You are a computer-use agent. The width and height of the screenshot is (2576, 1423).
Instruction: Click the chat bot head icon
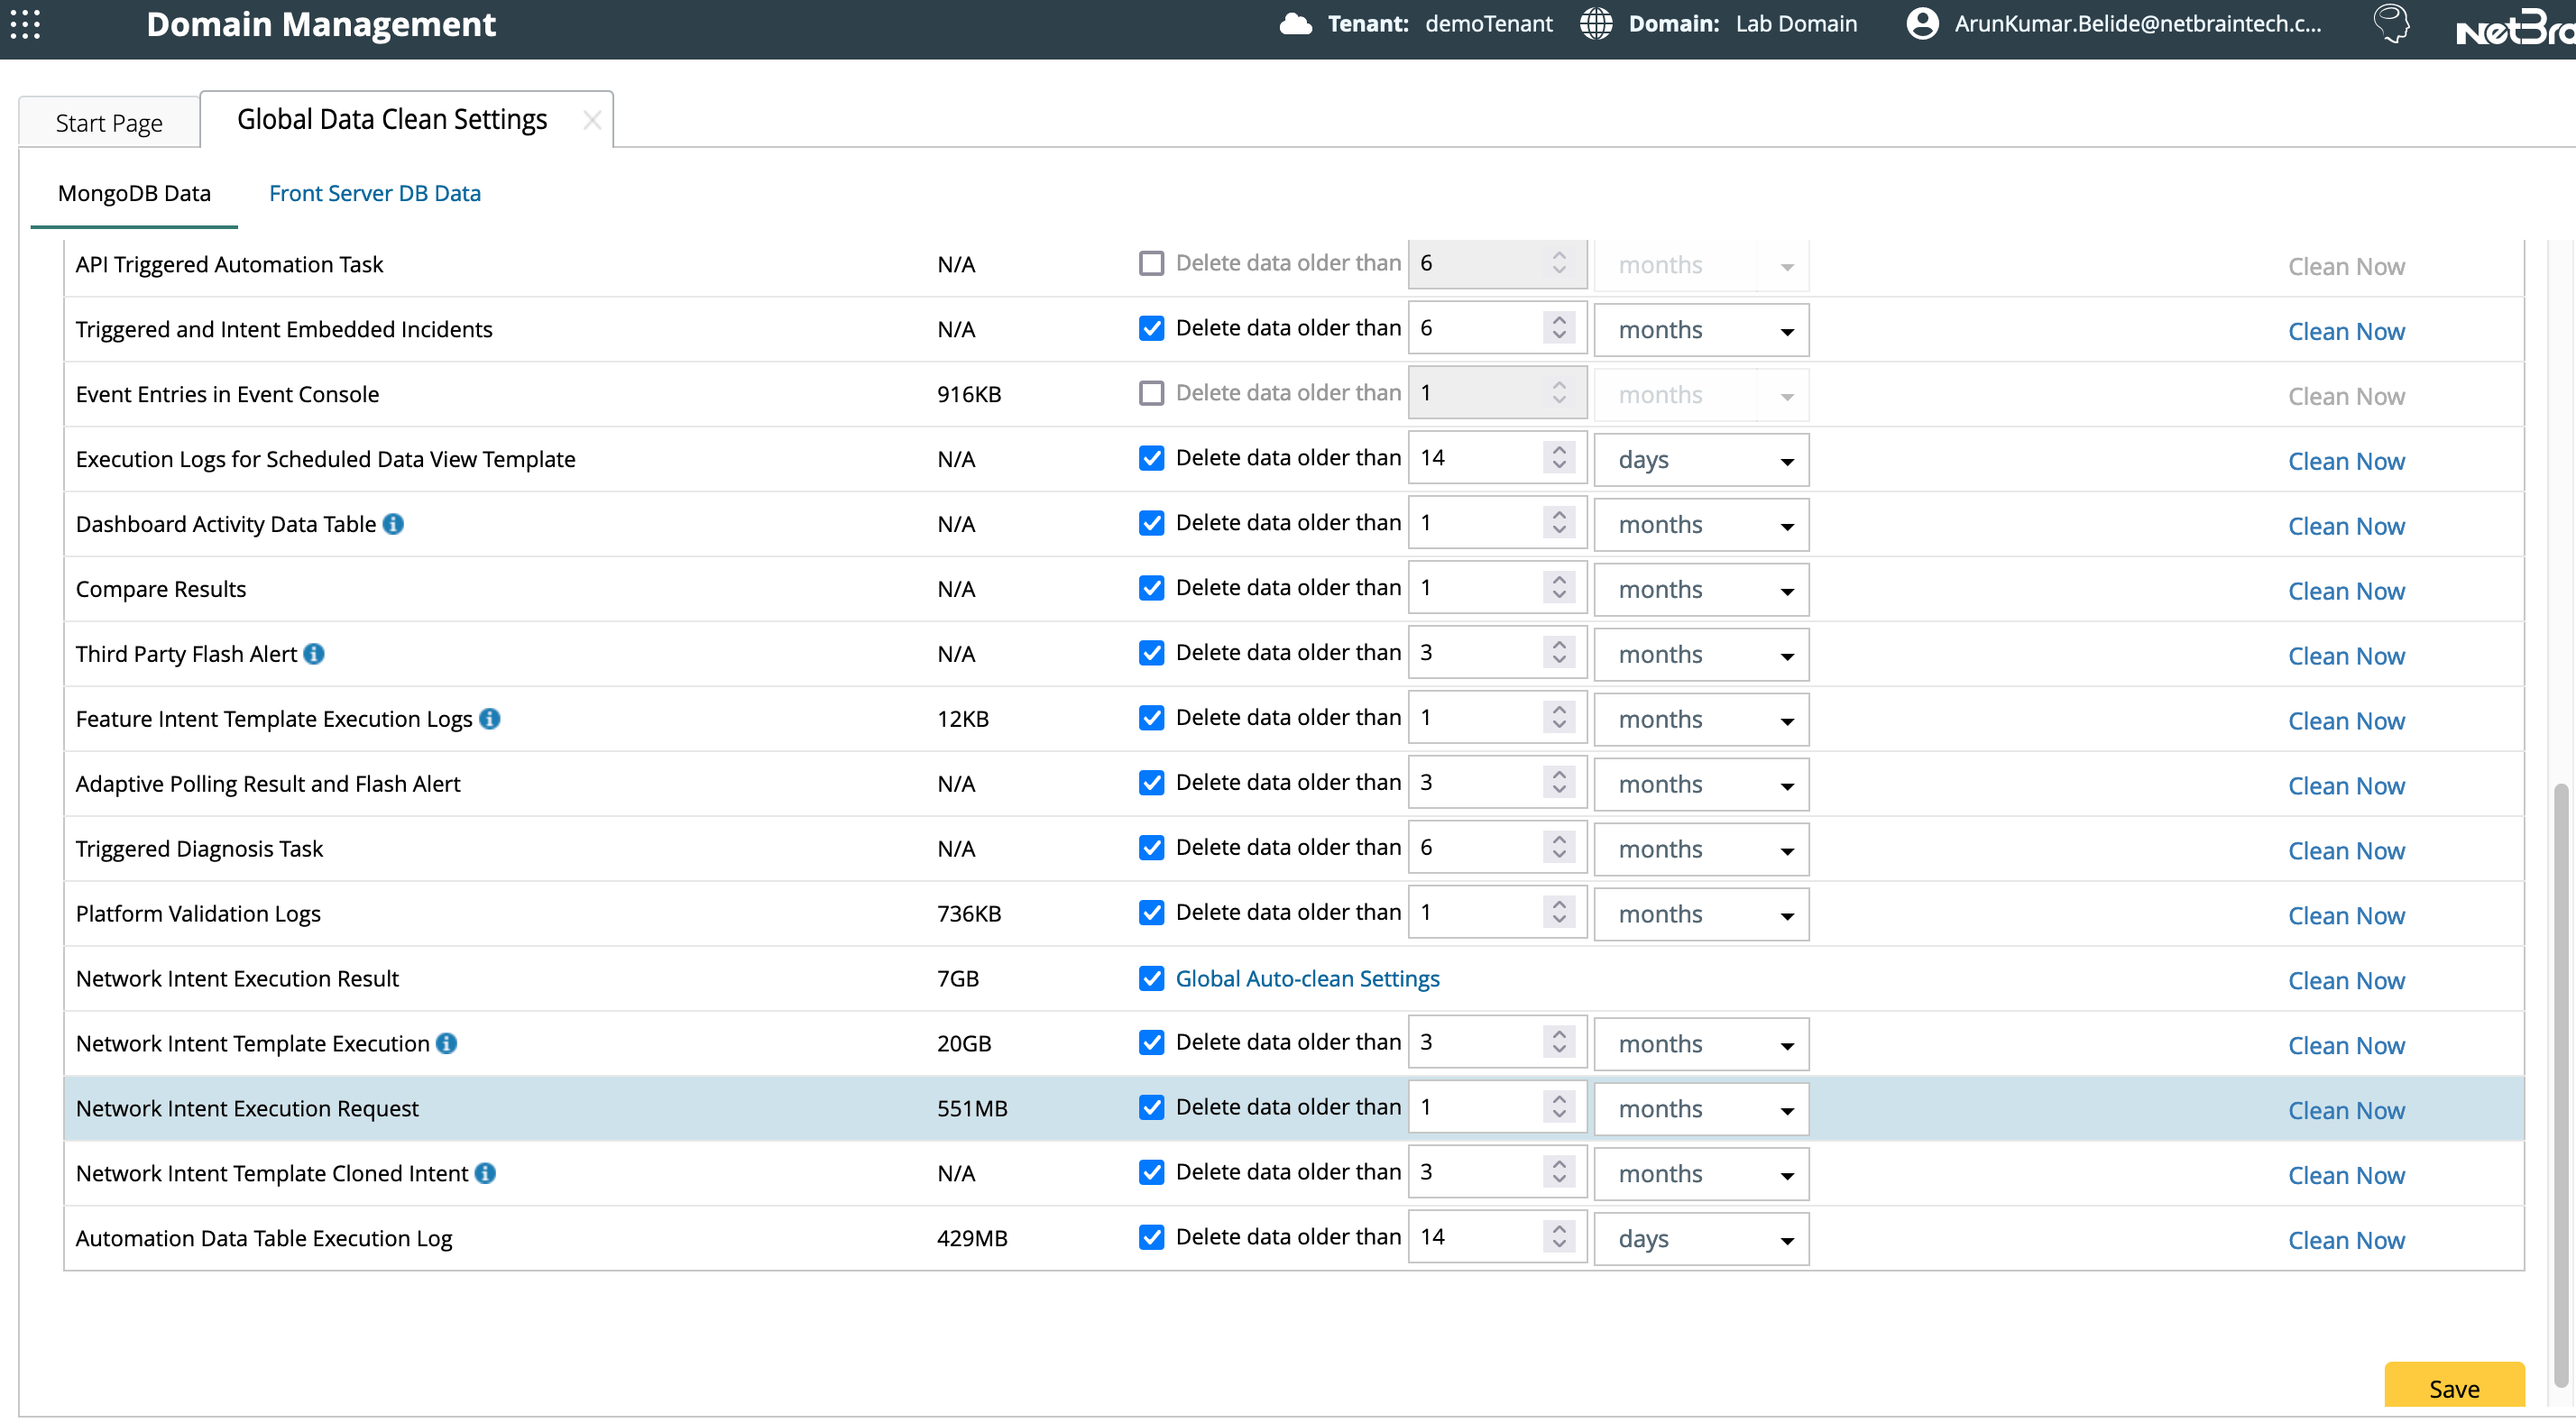[2391, 24]
